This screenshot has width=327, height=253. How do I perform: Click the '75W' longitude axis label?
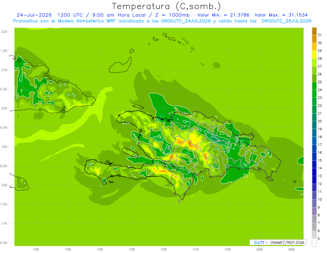point(68,249)
